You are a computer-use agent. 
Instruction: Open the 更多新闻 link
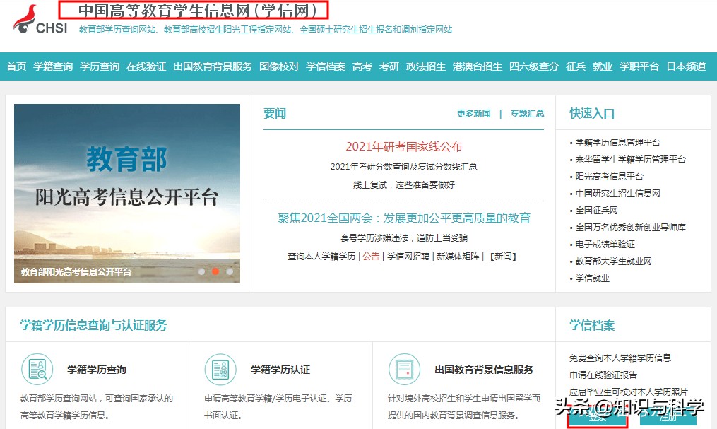point(472,114)
